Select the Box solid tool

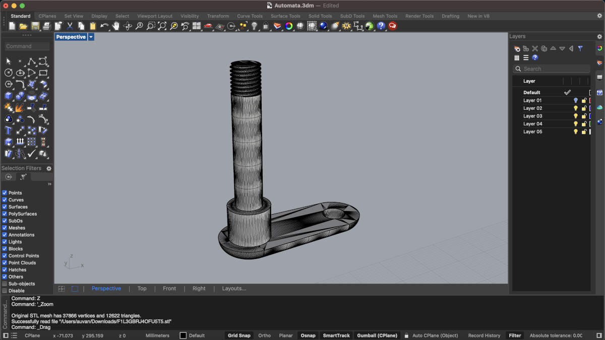click(x=9, y=96)
